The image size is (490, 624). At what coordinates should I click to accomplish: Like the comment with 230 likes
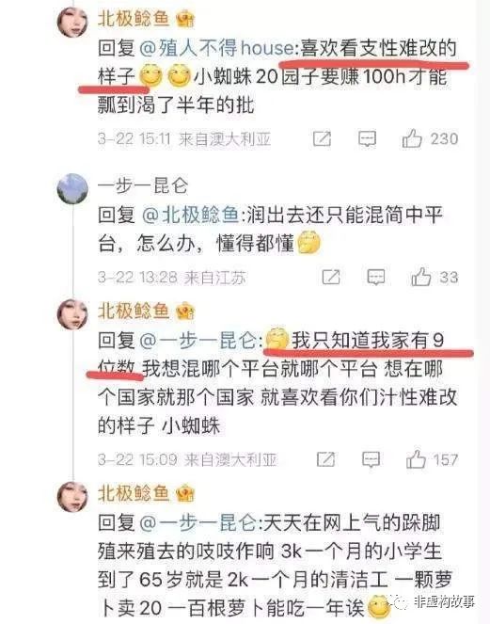(412, 138)
